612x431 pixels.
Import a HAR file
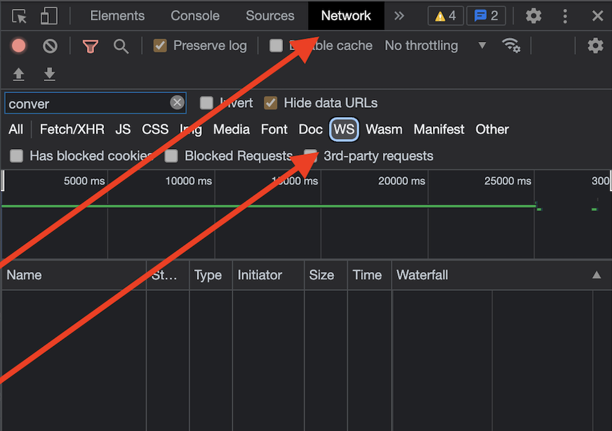pos(18,74)
